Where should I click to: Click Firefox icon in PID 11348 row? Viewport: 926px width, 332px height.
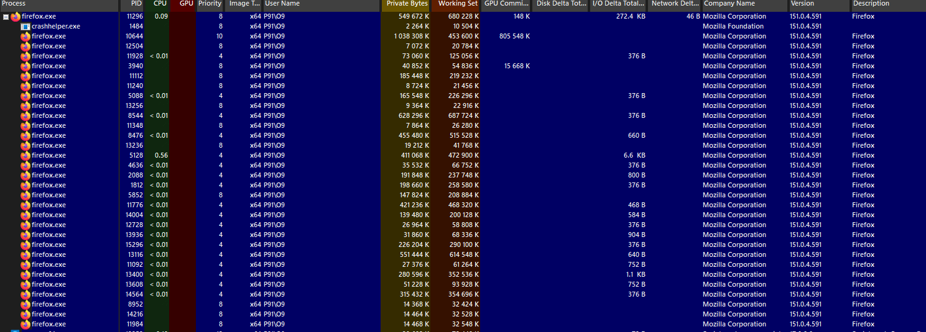[x=25, y=126]
